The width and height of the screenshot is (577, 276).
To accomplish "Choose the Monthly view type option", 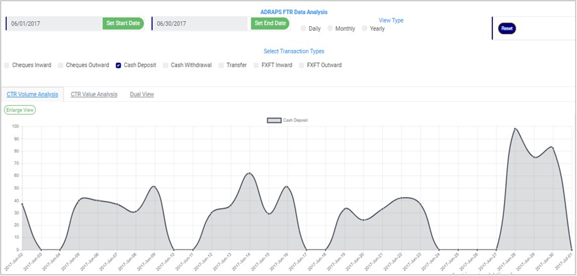I will pyautogui.click(x=330, y=29).
